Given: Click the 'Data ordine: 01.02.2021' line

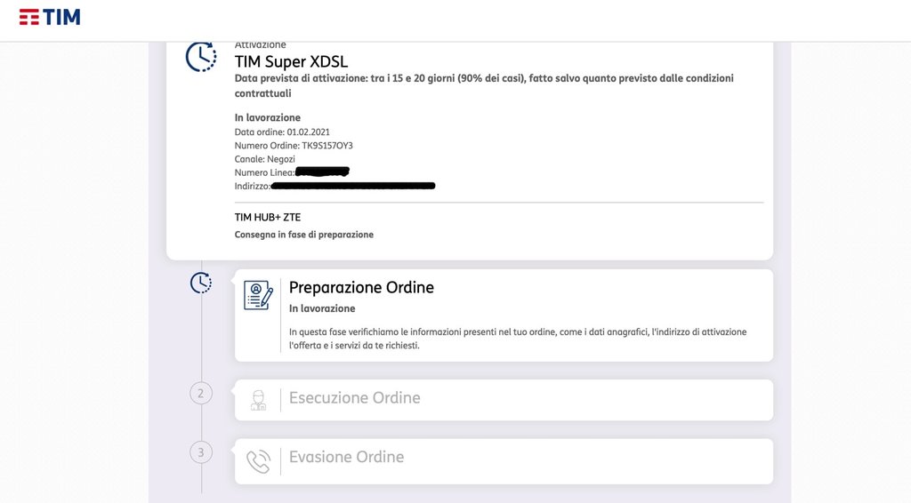Looking at the screenshot, I should click(x=282, y=132).
